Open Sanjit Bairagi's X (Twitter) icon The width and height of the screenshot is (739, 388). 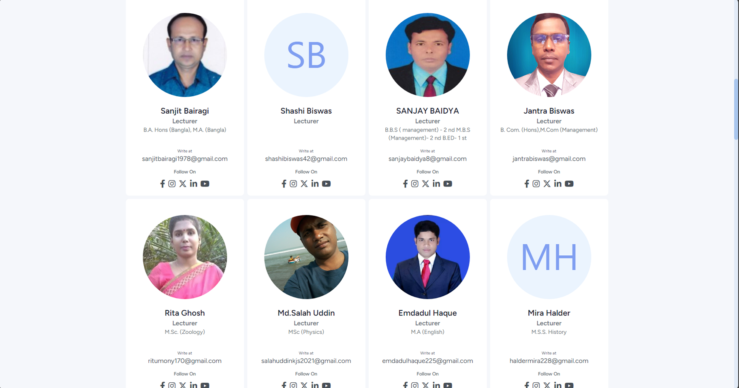tap(183, 184)
